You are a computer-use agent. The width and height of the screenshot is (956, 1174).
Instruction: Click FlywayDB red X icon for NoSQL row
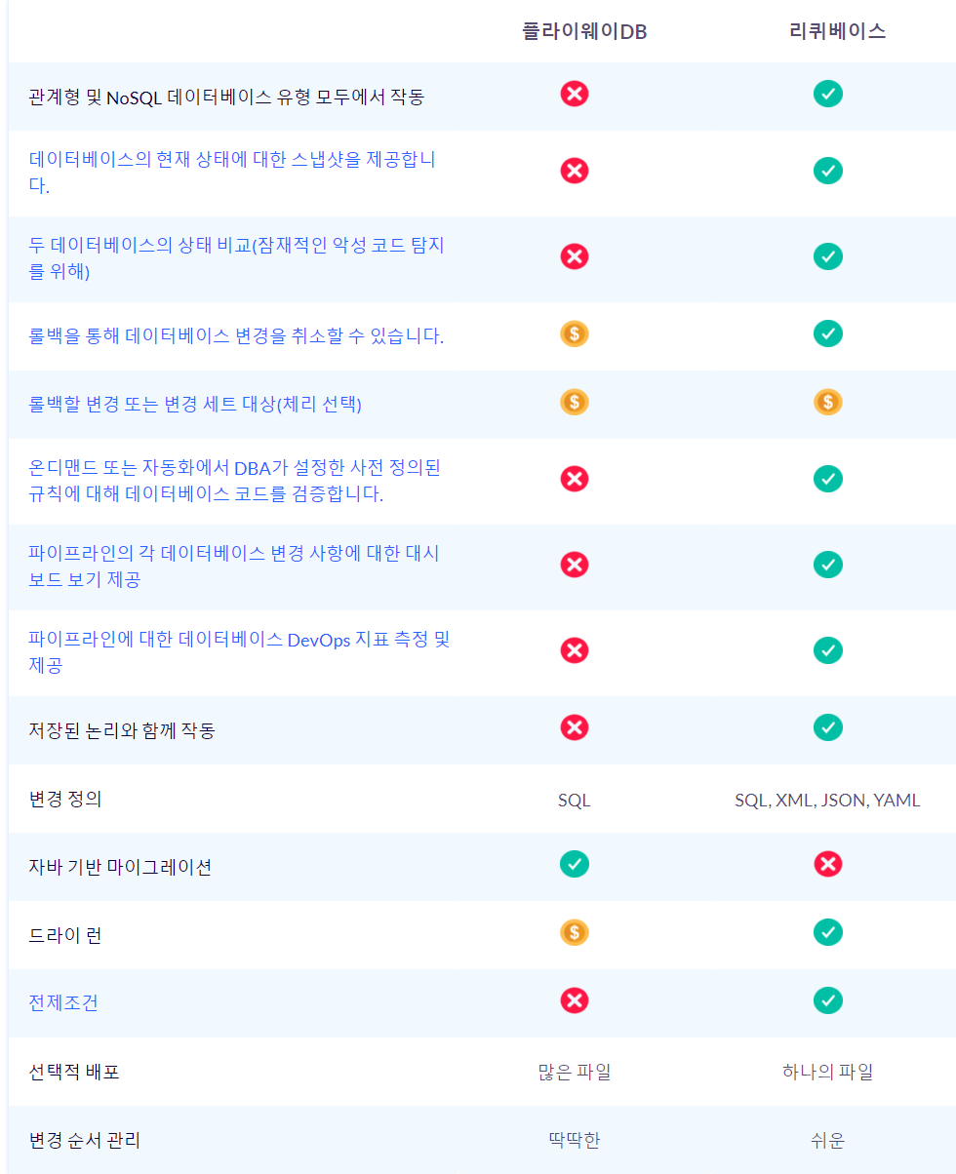click(x=575, y=95)
